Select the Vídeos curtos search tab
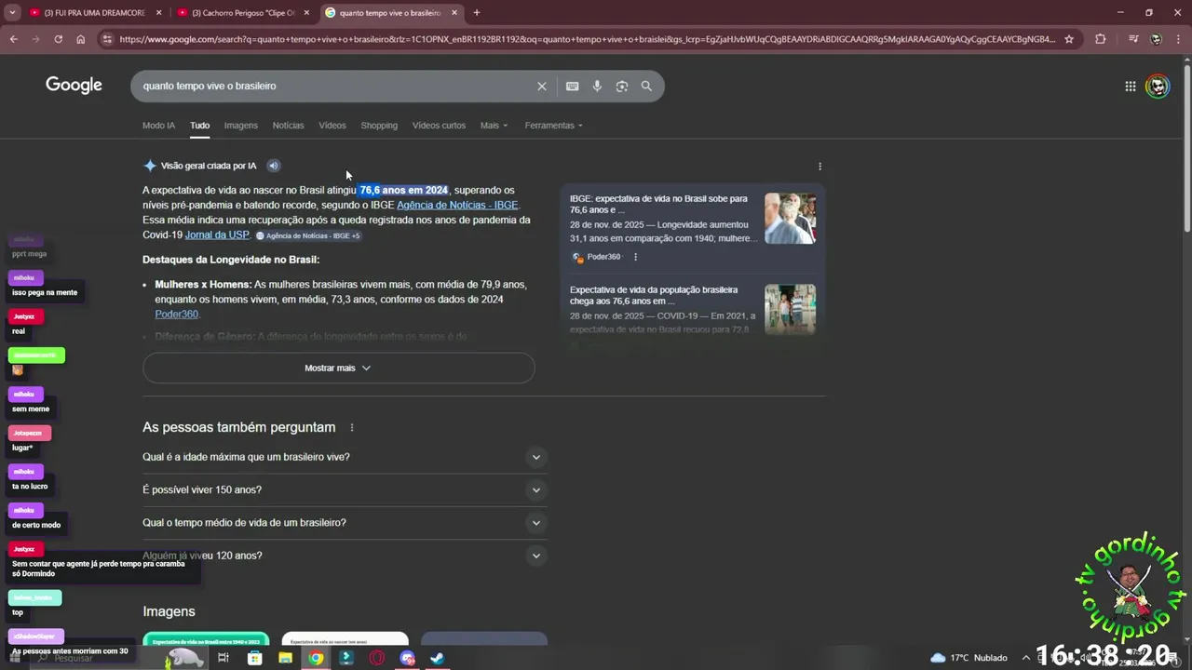Viewport: 1192px width, 670px height. coord(439,126)
